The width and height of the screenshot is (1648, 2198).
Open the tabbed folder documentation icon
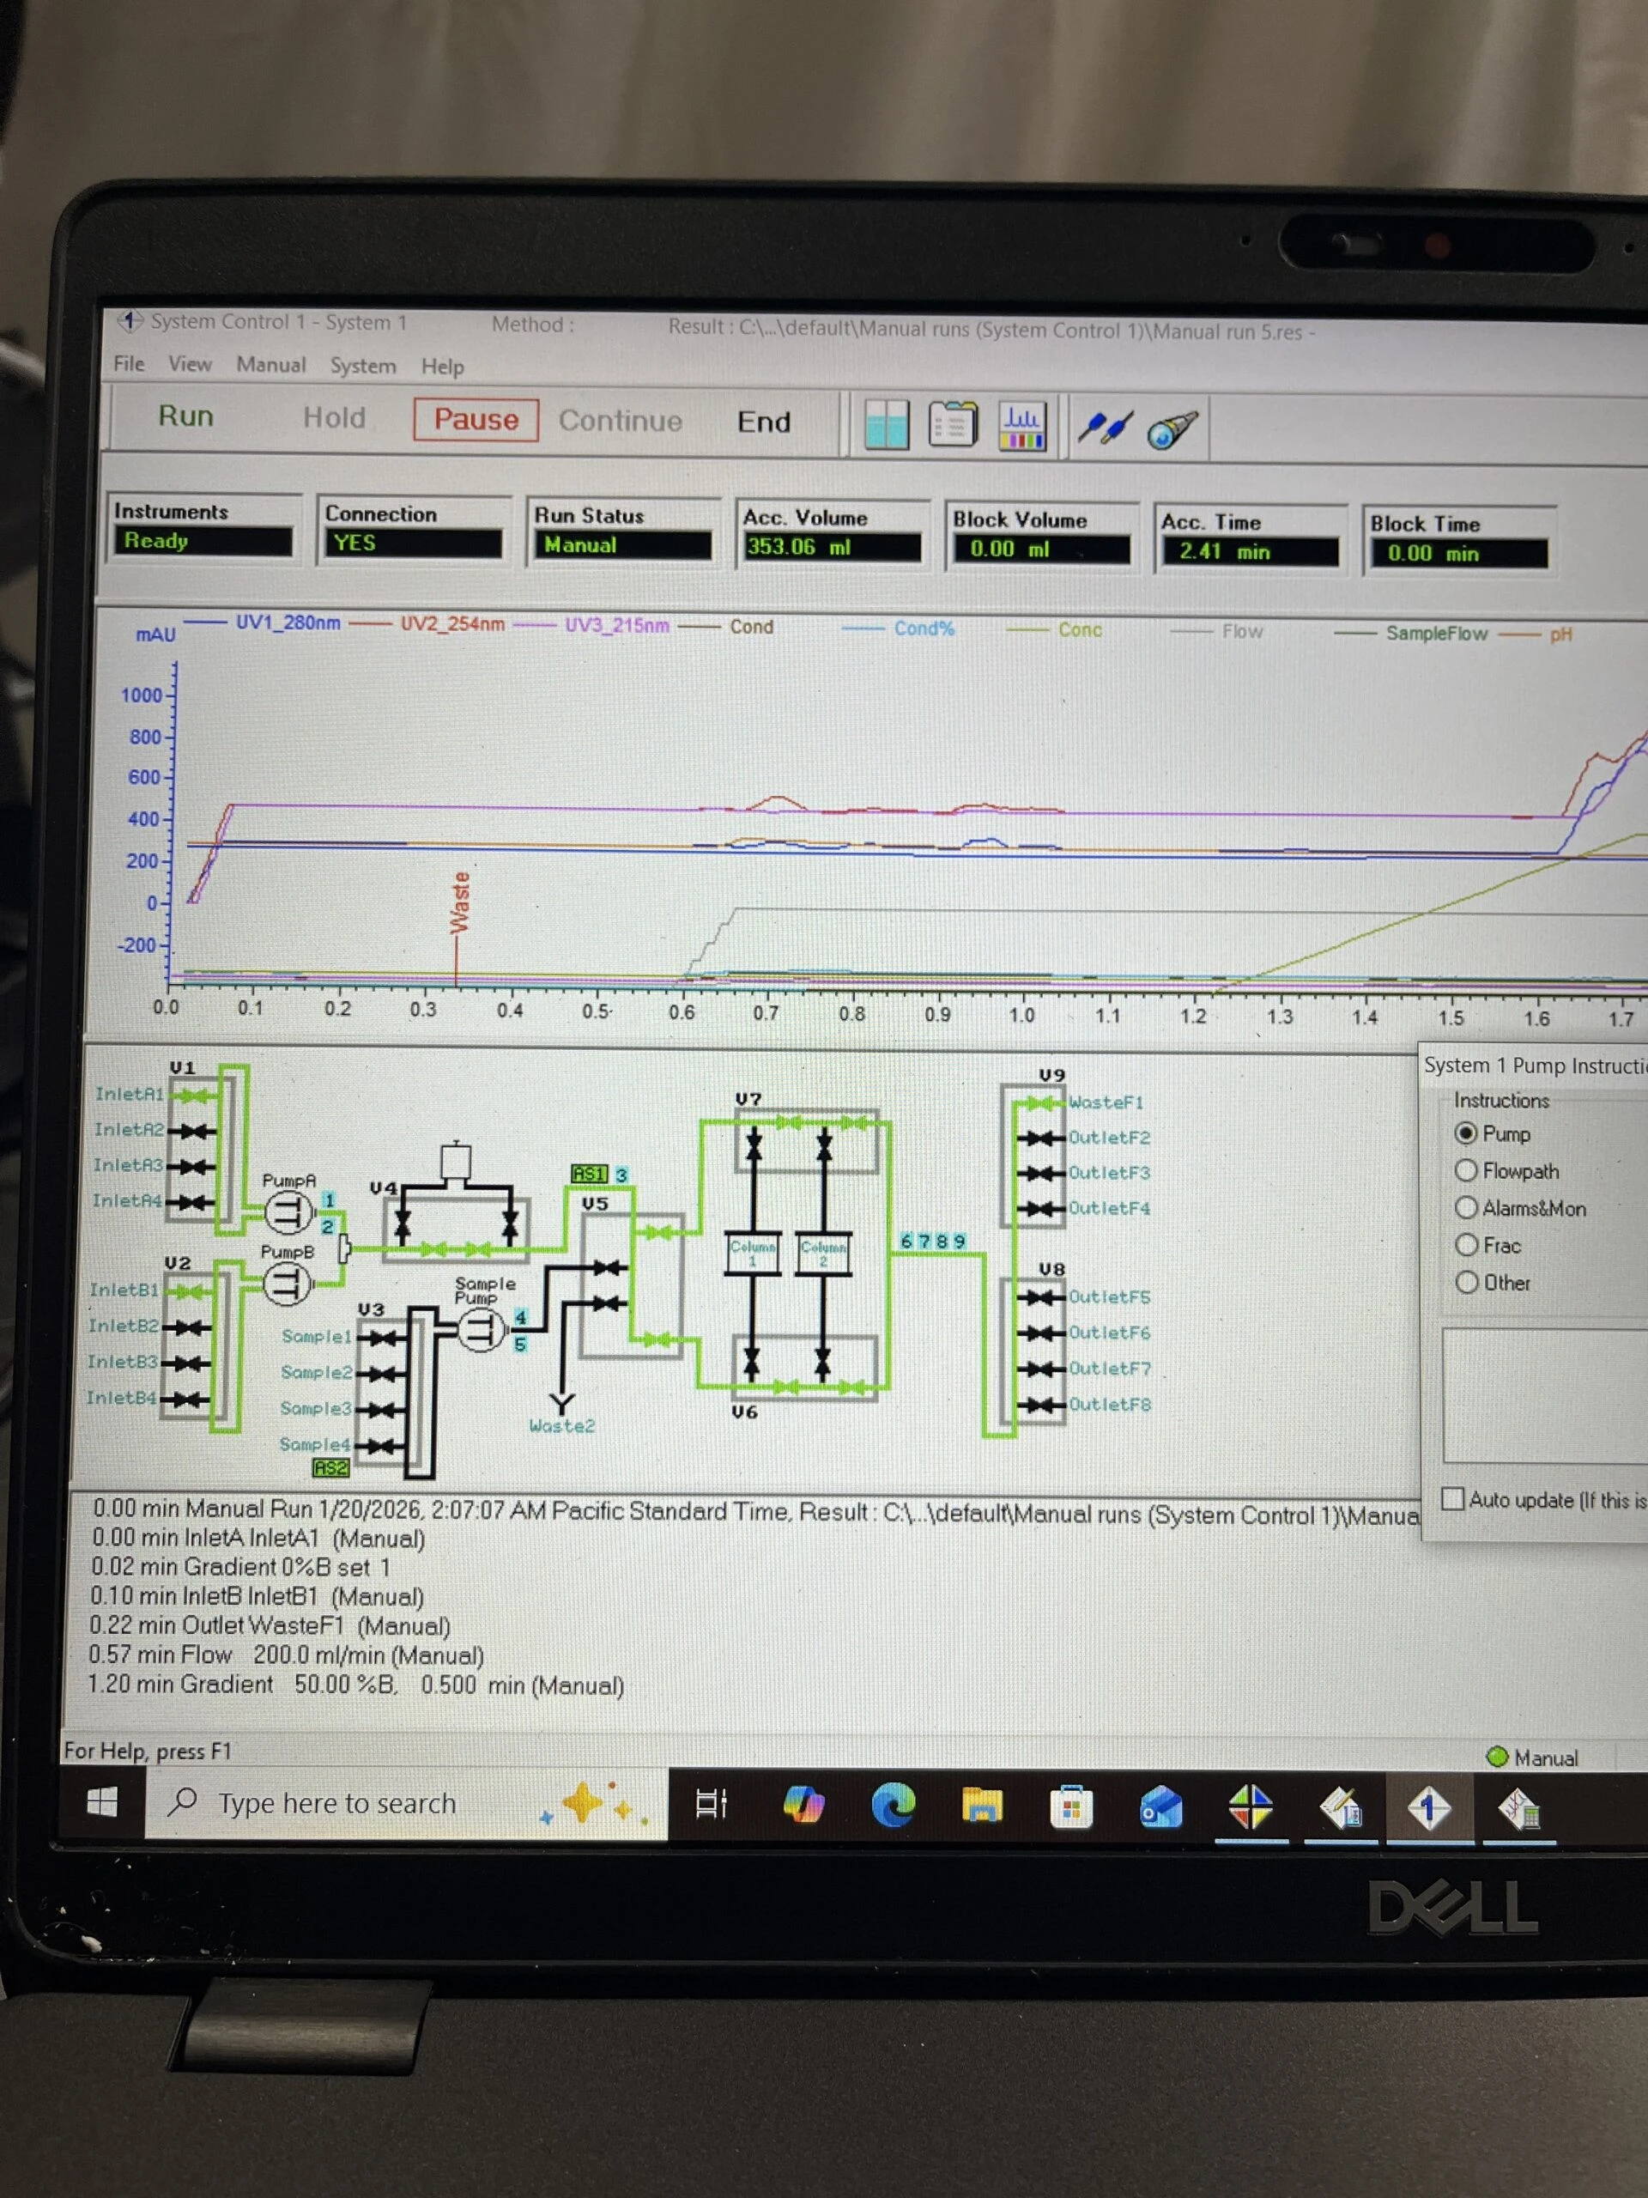952,425
